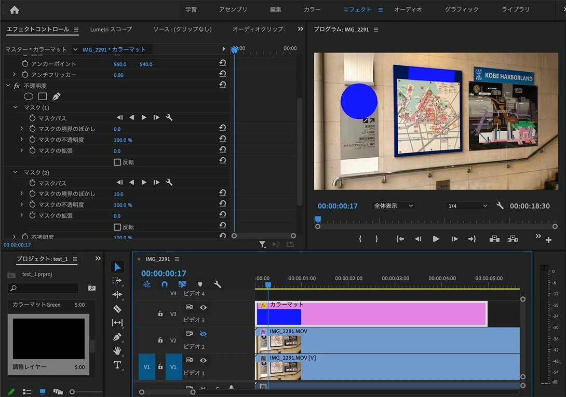The height and width of the screenshot is (397, 566).
Task: Select the Pen tool in toolbar
Action: pyautogui.click(x=117, y=337)
